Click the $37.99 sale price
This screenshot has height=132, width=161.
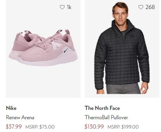14,126
